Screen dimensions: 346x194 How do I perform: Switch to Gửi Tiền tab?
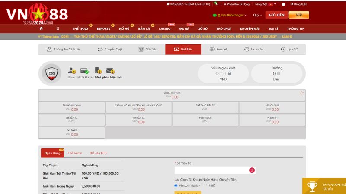point(148,49)
